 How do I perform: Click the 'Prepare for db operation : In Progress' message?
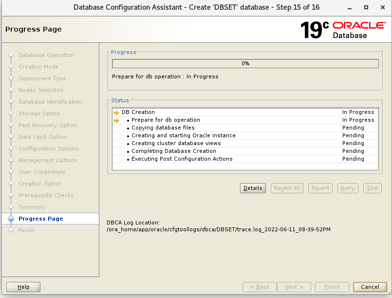tap(165, 76)
